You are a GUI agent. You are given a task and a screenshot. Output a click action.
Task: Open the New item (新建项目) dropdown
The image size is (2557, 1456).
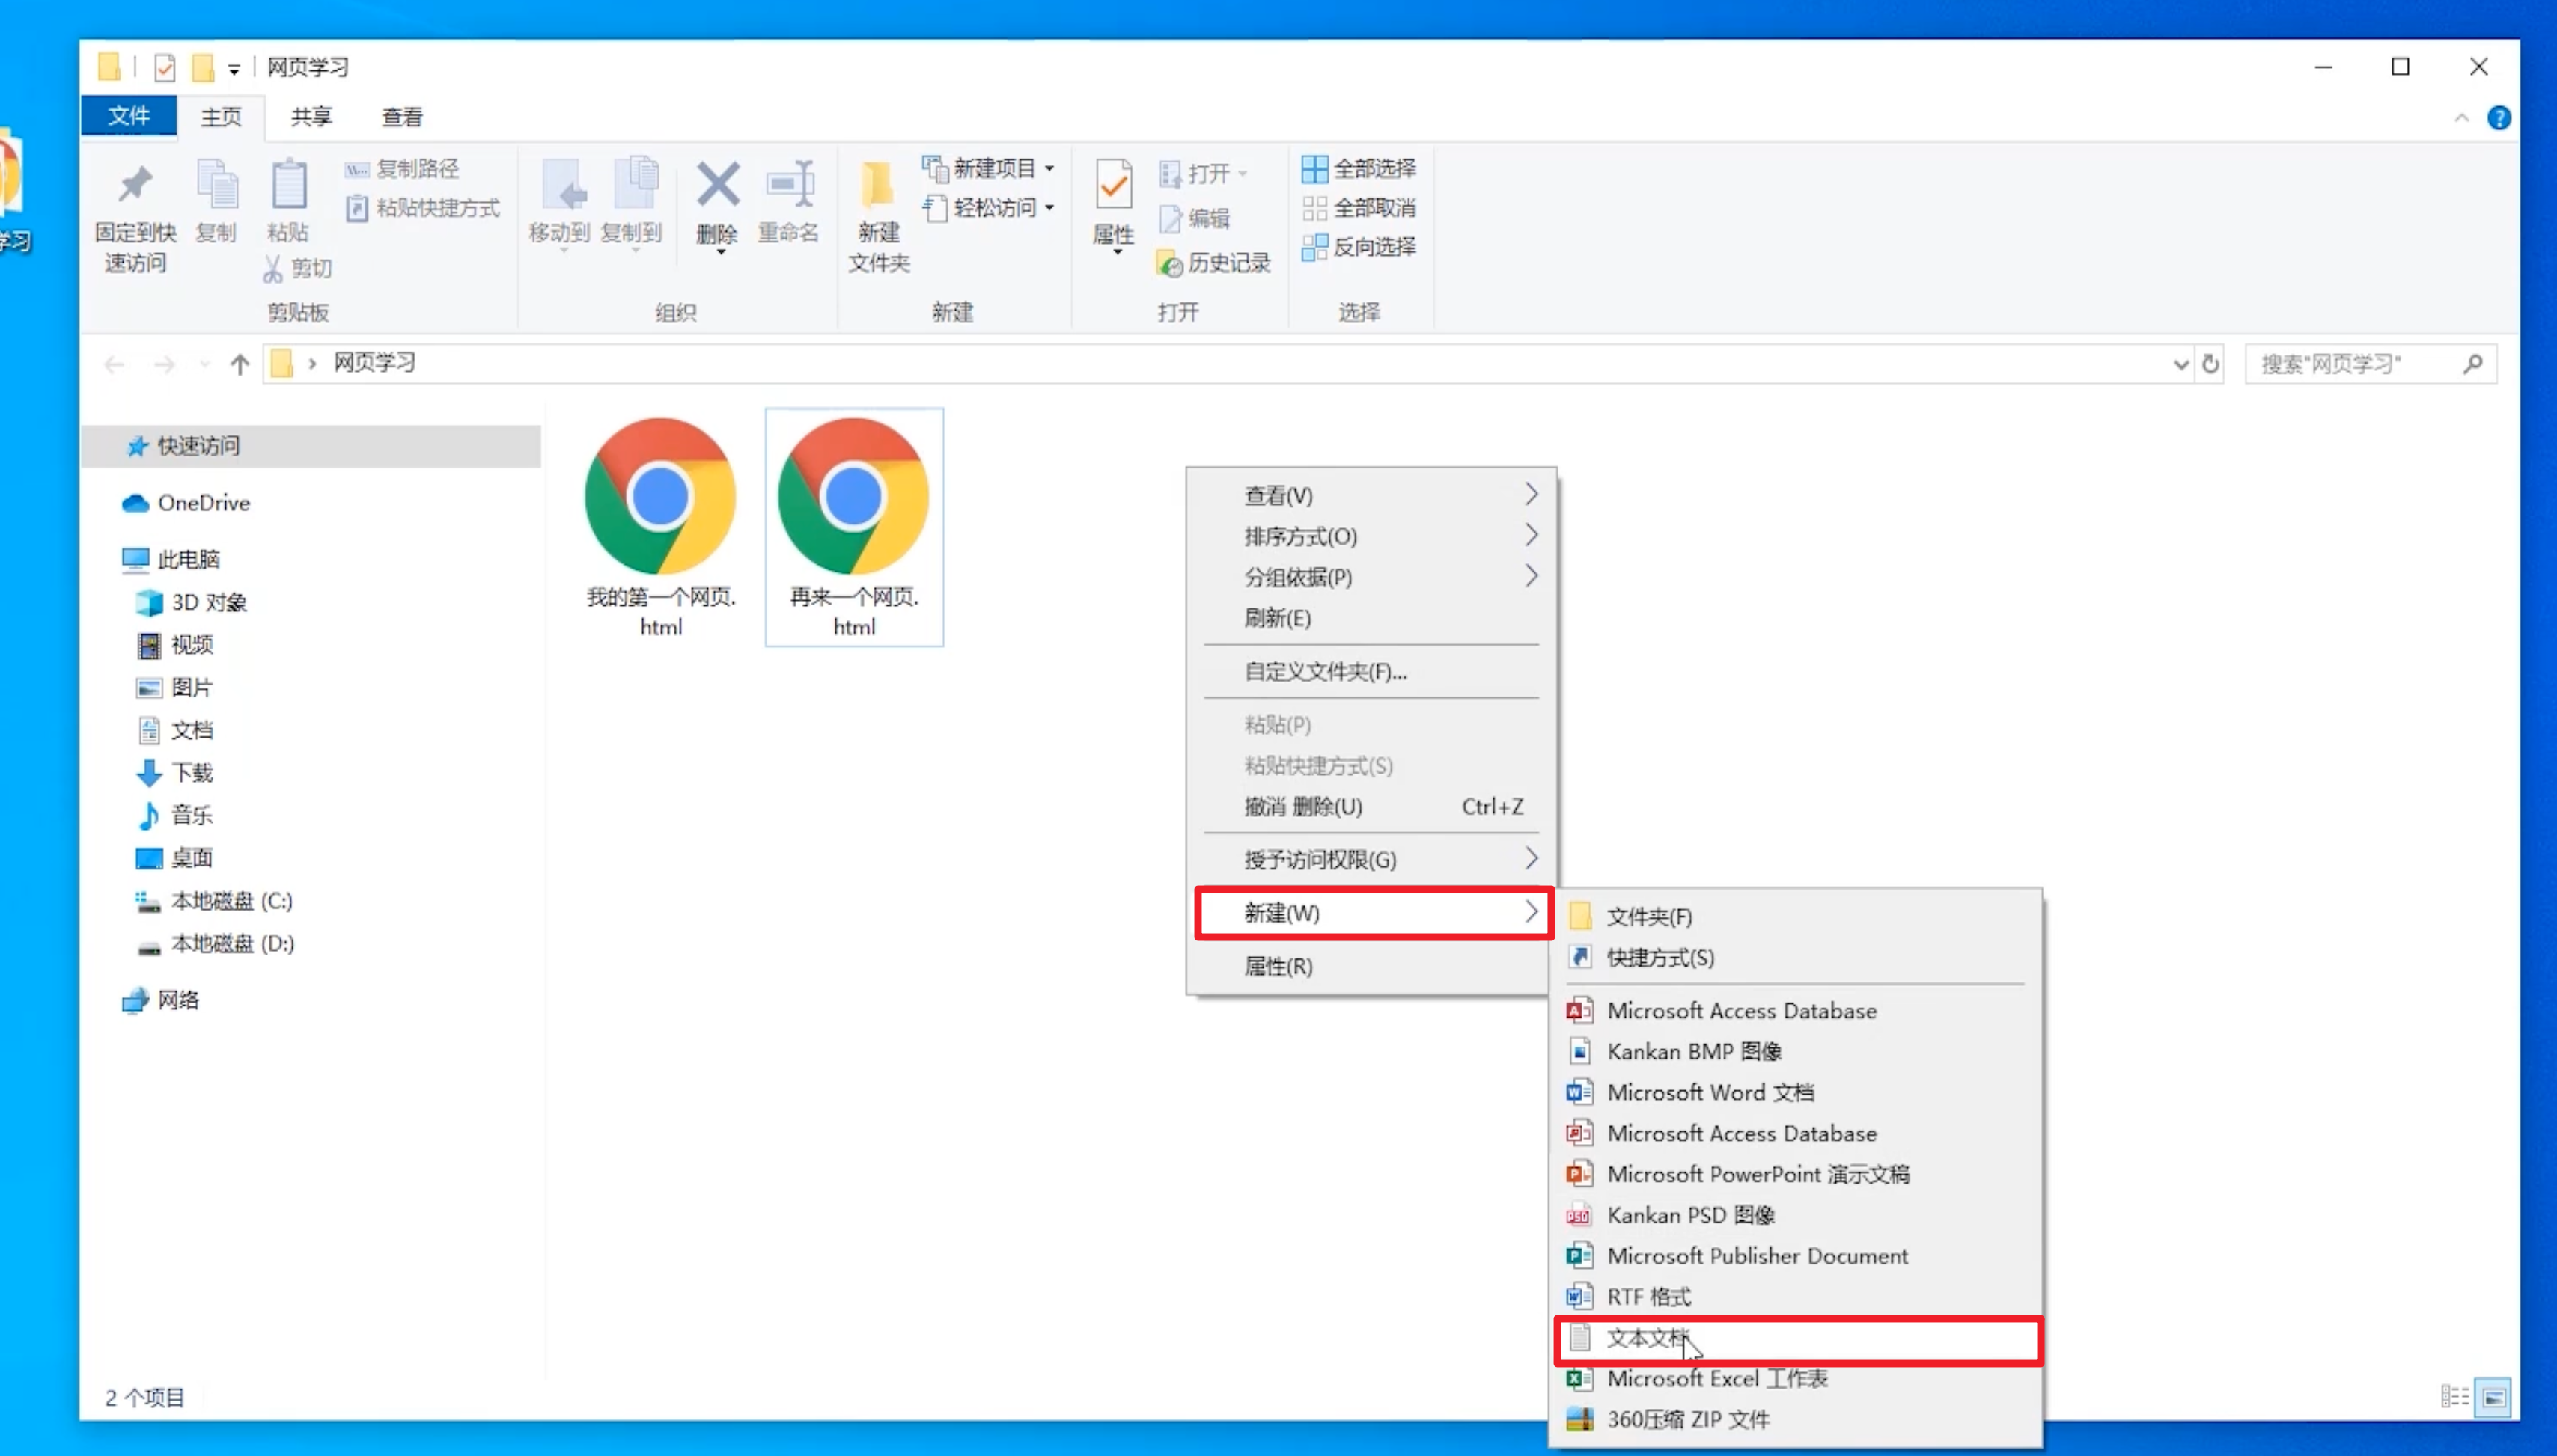click(990, 168)
